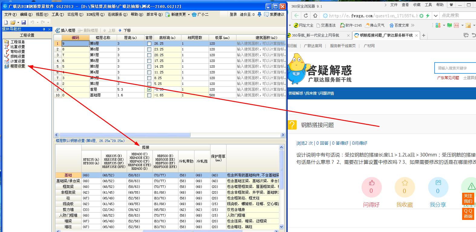Click browser home icon
This screenshot has height=232, width=476.
[315, 16]
